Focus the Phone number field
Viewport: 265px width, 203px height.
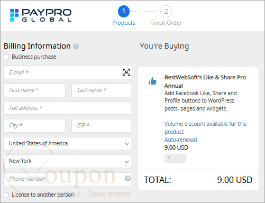tap(68, 179)
